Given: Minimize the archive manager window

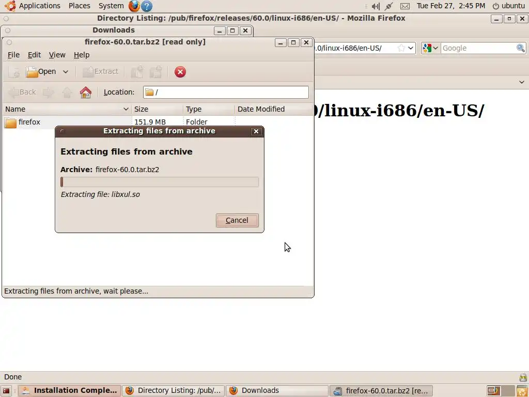Looking at the screenshot, I should click(281, 42).
